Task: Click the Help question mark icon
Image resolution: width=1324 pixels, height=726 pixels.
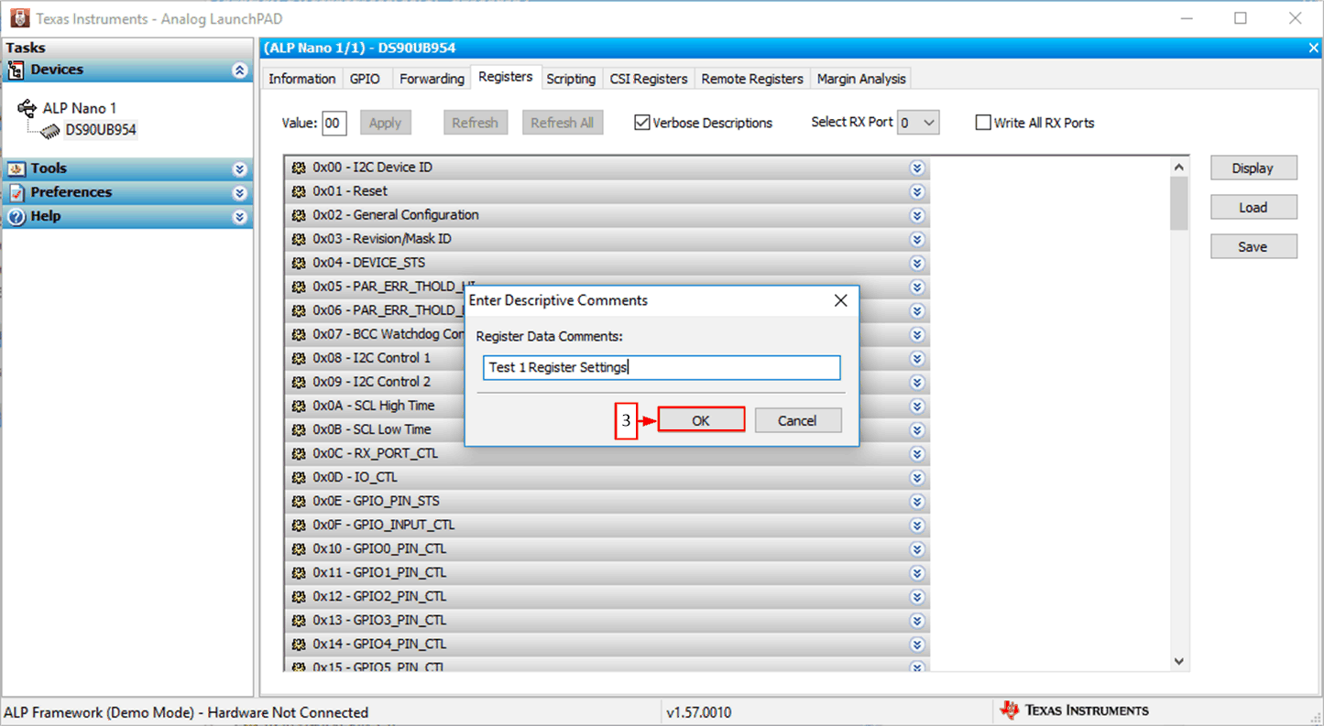Action: click(16, 216)
